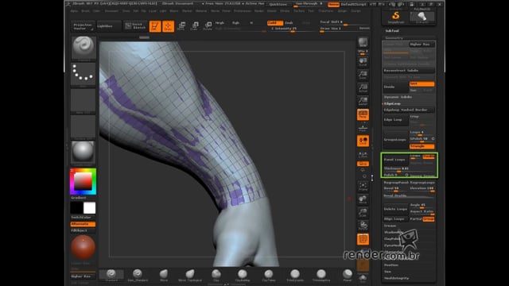Select the Move brush on bottom shelf
The height and width of the screenshot is (286, 509).
(164, 275)
